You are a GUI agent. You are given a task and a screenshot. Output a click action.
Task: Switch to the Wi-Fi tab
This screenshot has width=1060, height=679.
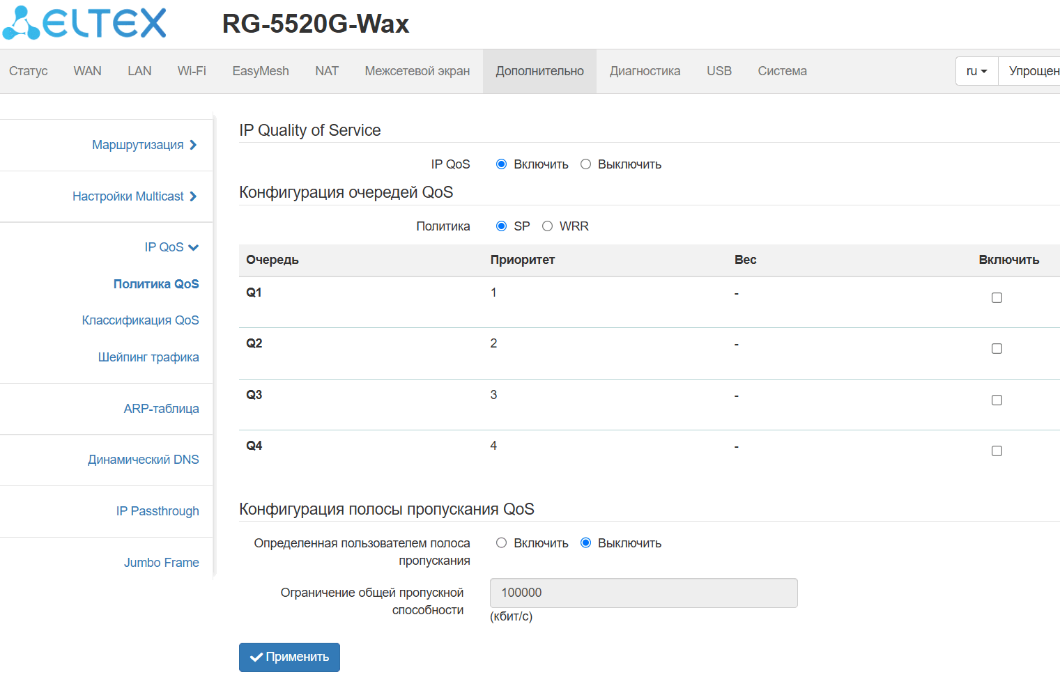click(x=192, y=71)
